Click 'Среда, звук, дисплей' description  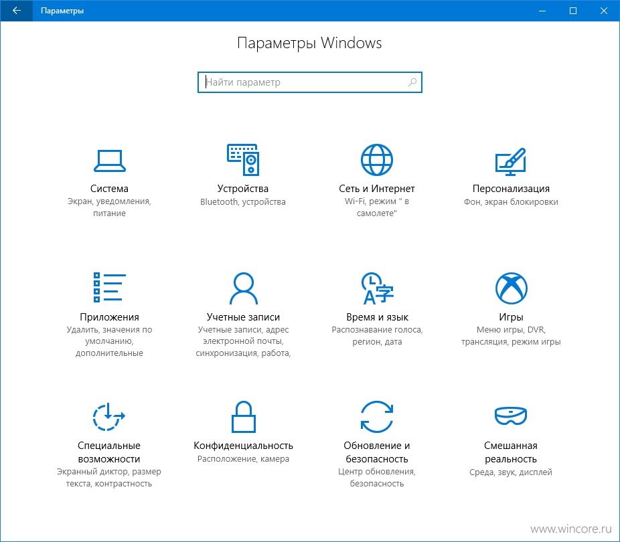(x=511, y=472)
